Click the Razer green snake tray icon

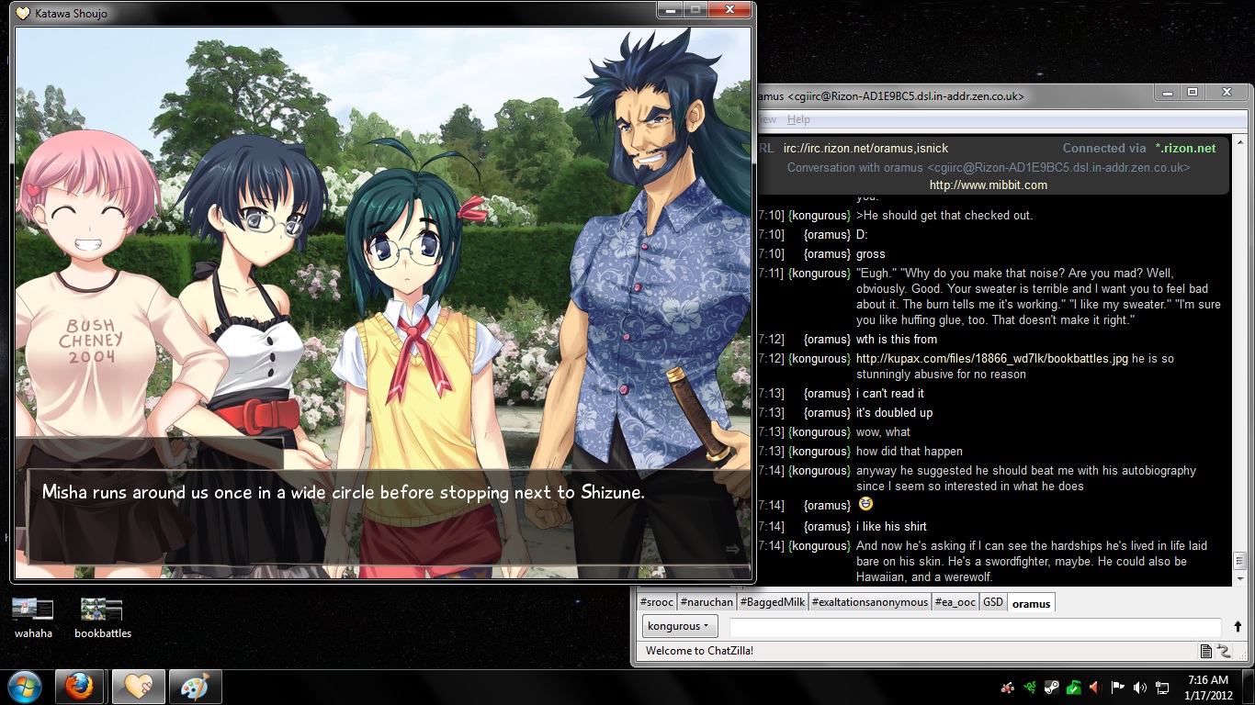point(1031,687)
